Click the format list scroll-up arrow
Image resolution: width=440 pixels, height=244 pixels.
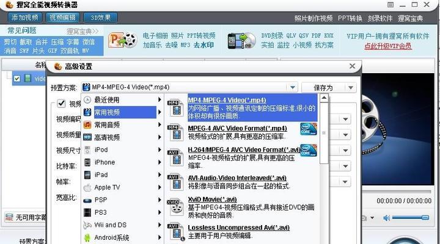pyautogui.click(x=324, y=98)
